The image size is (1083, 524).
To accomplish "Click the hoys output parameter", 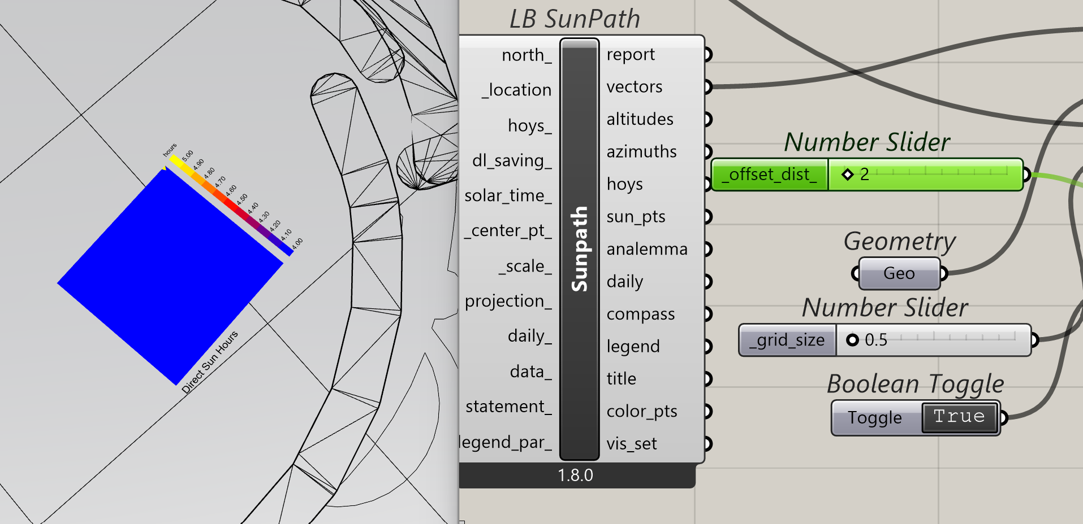I will click(x=624, y=185).
